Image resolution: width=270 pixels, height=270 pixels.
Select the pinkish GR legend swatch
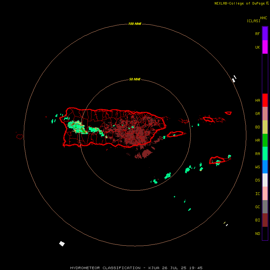tap(265, 114)
